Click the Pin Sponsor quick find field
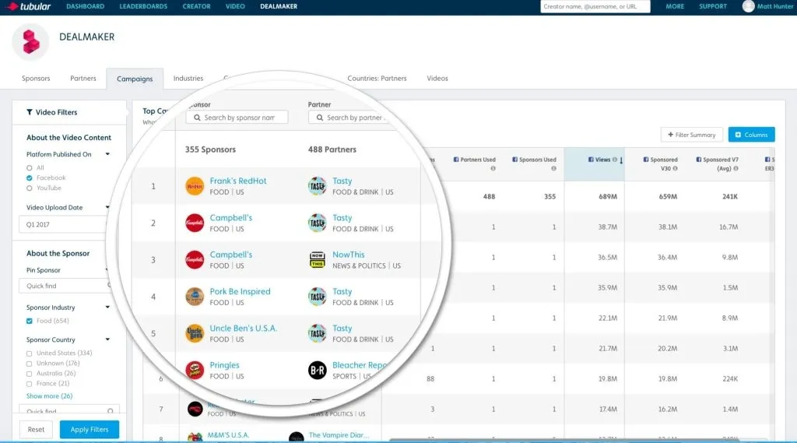Image resolution: width=797 pixels, height=443 pixels. (x=65, y=286)
